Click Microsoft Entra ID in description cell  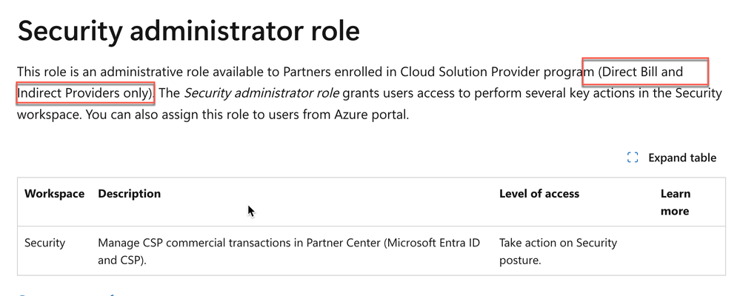pos(434,243)
